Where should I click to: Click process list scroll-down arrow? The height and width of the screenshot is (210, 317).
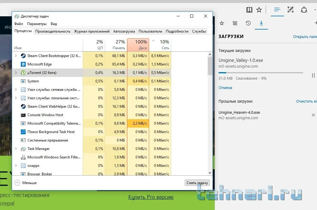(210, 173)
